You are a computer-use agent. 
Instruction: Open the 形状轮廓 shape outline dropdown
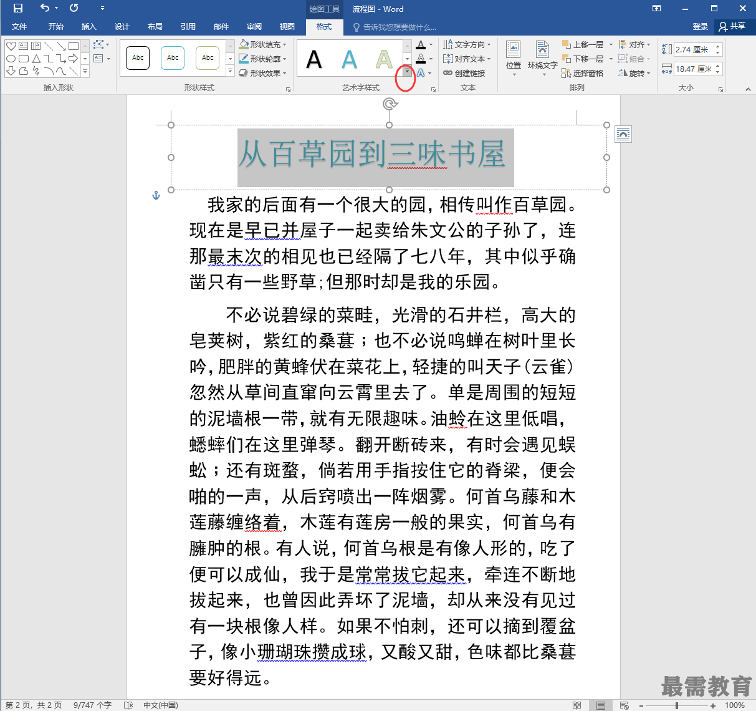(x=262, y=59)
